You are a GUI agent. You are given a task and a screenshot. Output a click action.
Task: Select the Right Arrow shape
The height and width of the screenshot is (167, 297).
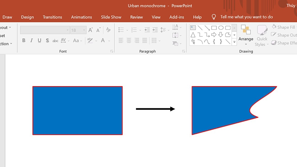click(x=214, y=35)
